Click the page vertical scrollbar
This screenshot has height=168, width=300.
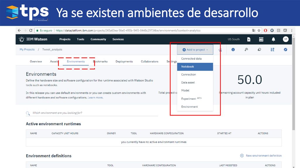coord(294,84)
